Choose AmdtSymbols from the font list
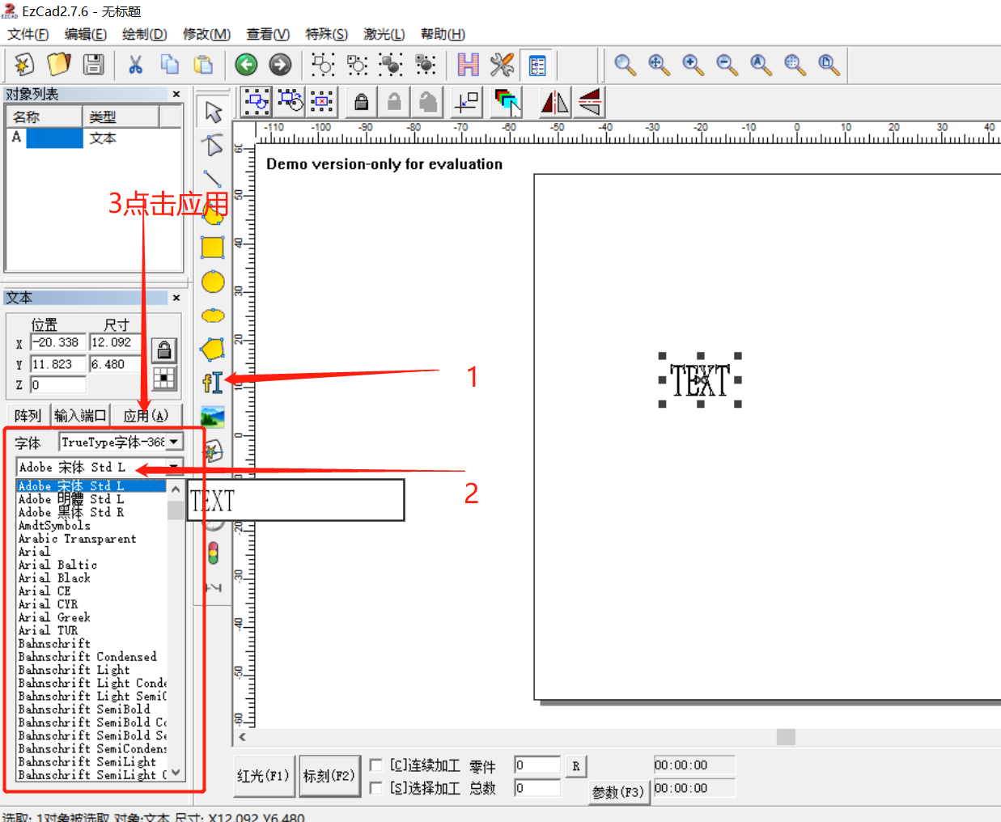 pyautogui.click(x=54, y=526)
